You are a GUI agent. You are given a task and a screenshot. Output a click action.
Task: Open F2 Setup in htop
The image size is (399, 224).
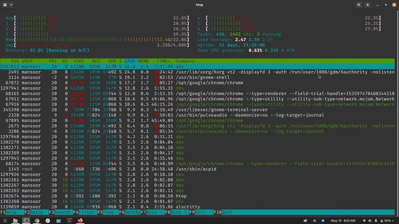click(x=36, y=212)
